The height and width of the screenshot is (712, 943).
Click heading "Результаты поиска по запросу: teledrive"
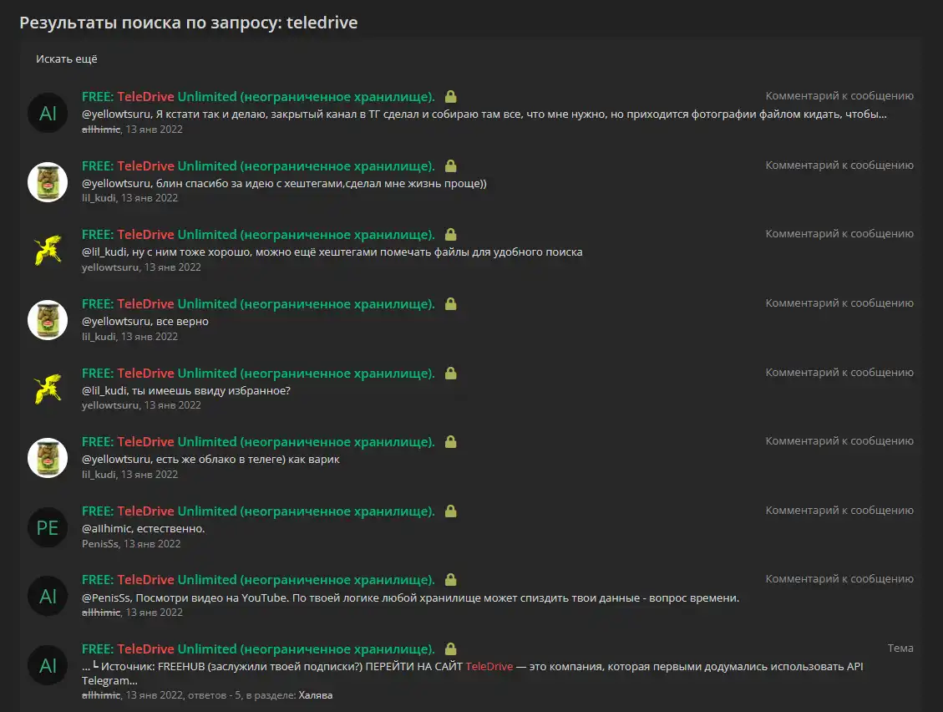pos(188,23)
